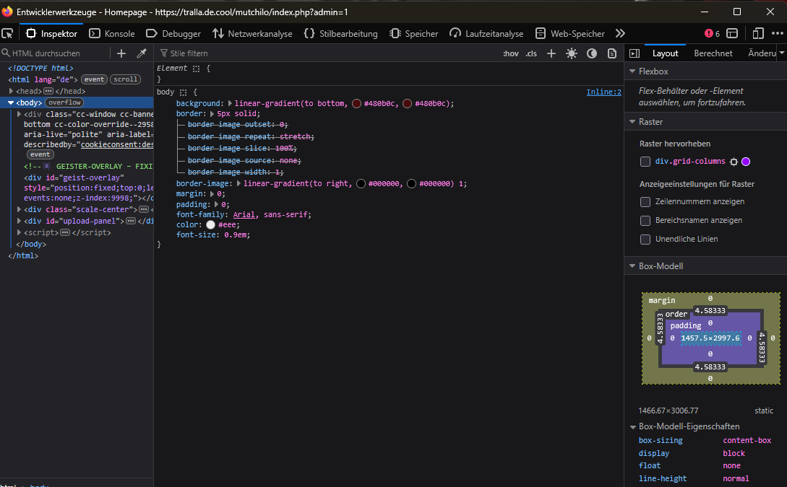787x487 pixels.
Task: Check Zeilennummern anzeigen option
Action: pos(645,202)
